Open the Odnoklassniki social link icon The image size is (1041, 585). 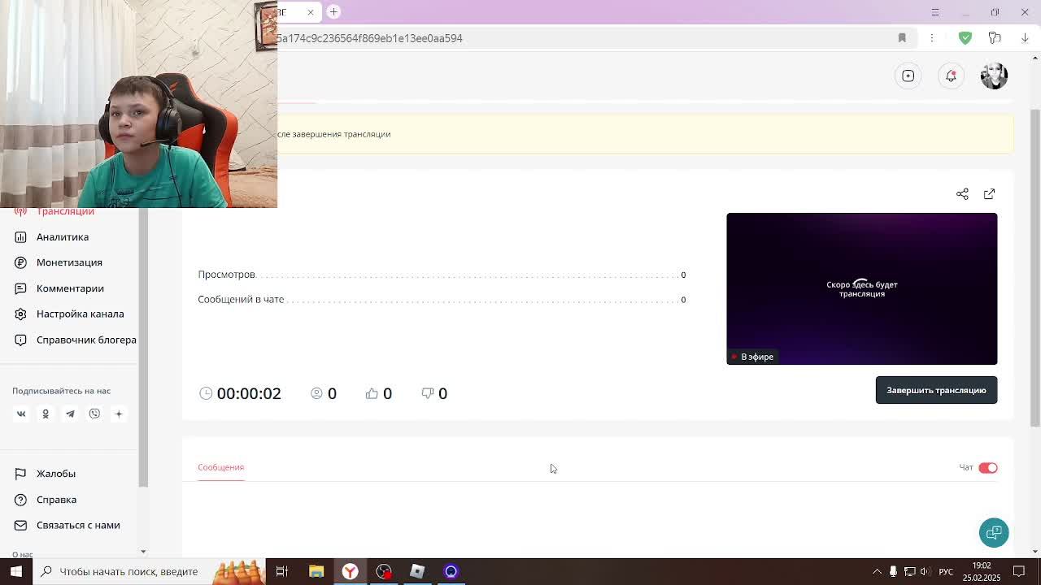pyautogui.click(x=46, y=414)
